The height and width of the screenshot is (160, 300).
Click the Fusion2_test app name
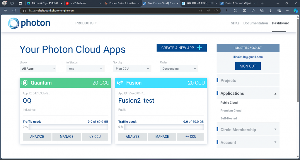click(x=136, y=101)
